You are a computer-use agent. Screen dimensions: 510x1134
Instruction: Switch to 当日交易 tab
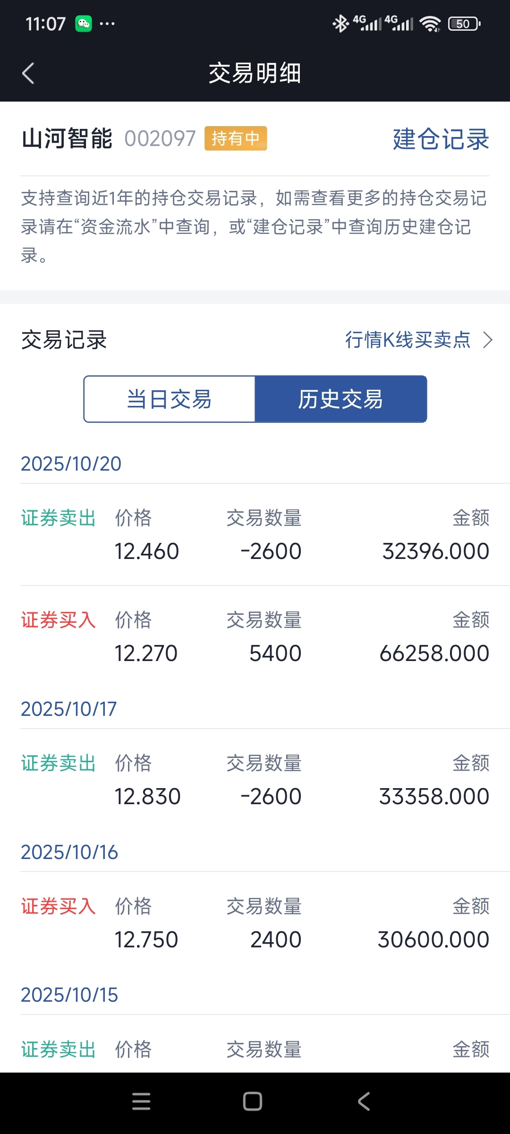pos(170,399)
